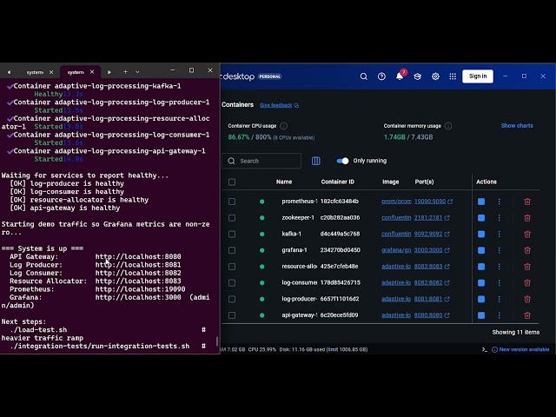Select the zookeeper-1 container checkbox
Viewport: 556px width, 417px height.
coord(232,218)
